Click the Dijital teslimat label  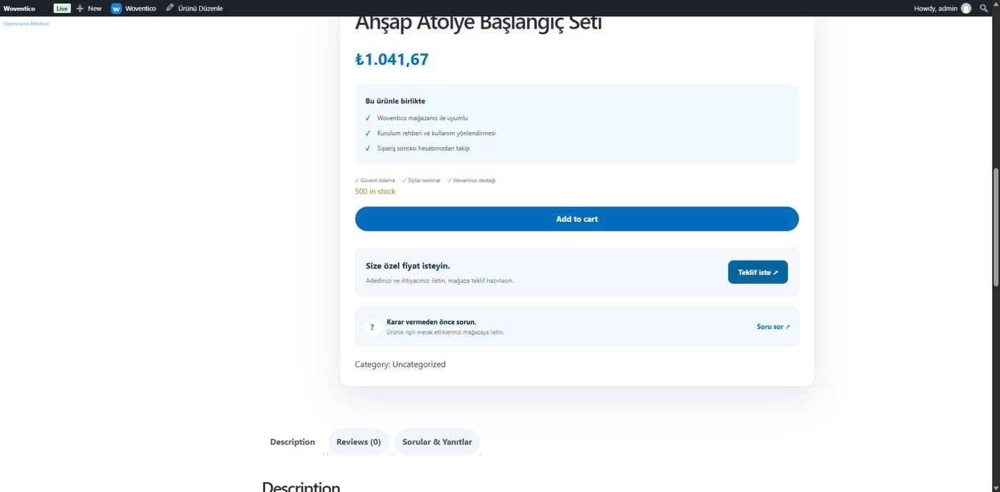point(421,181)
